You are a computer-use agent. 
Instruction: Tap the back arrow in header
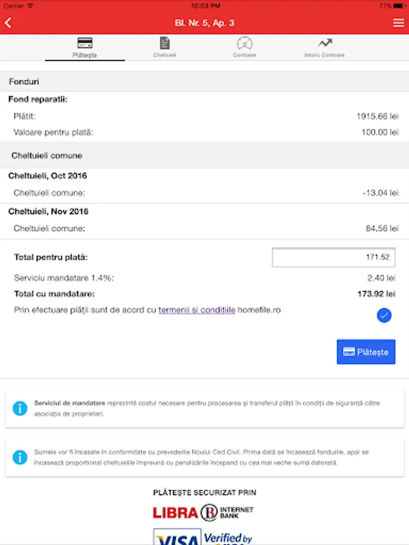[8, 23]
